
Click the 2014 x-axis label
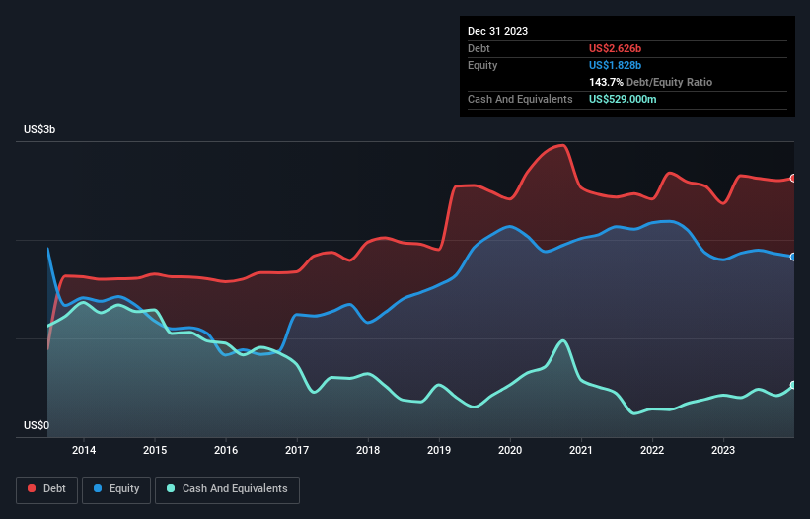84,450
